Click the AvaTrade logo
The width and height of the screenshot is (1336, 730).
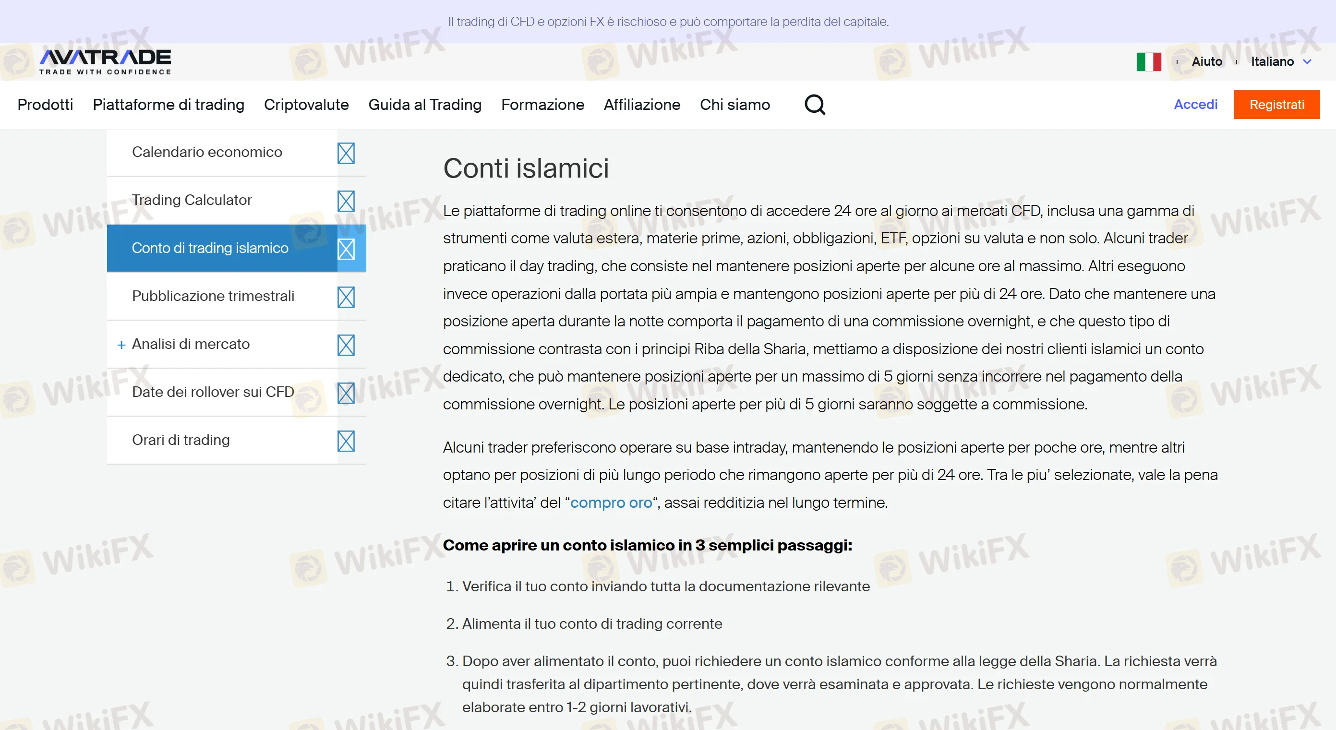tap(105, 61)
